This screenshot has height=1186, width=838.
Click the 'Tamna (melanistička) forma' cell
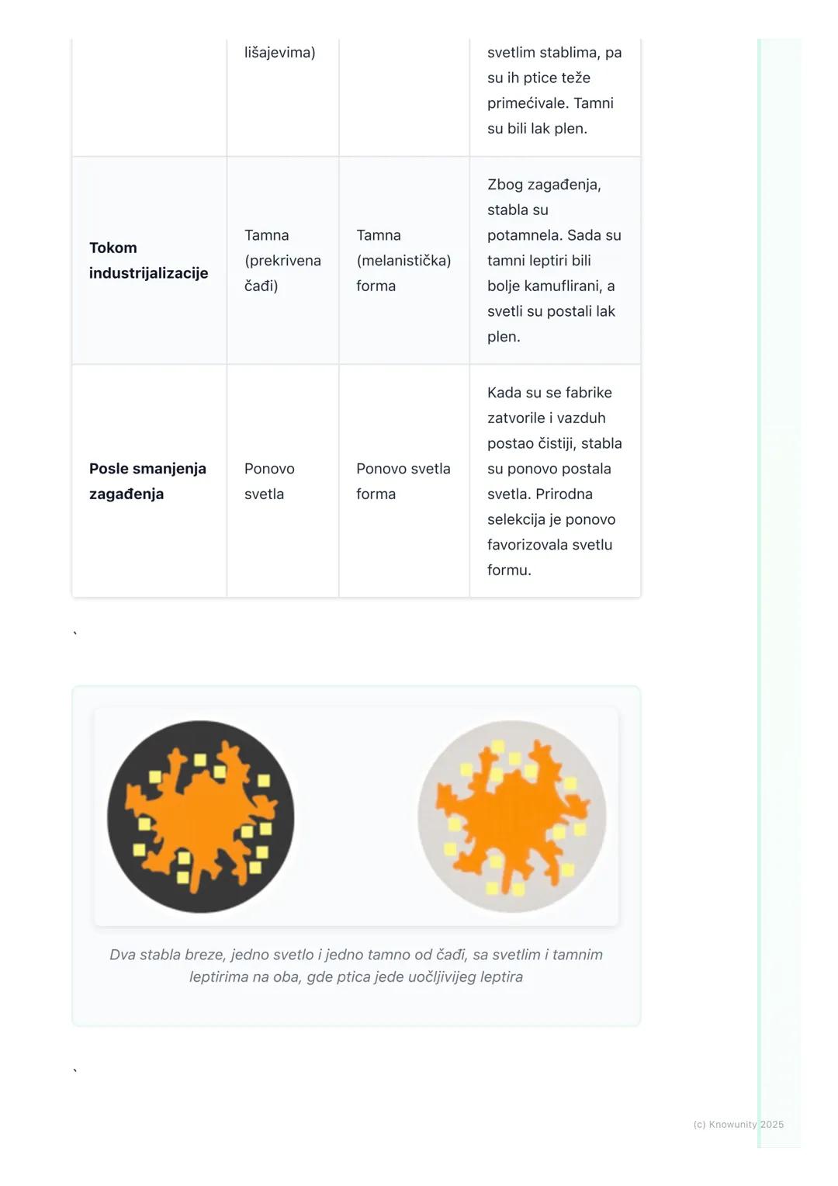pyautogui.click(x=403, y=260)
